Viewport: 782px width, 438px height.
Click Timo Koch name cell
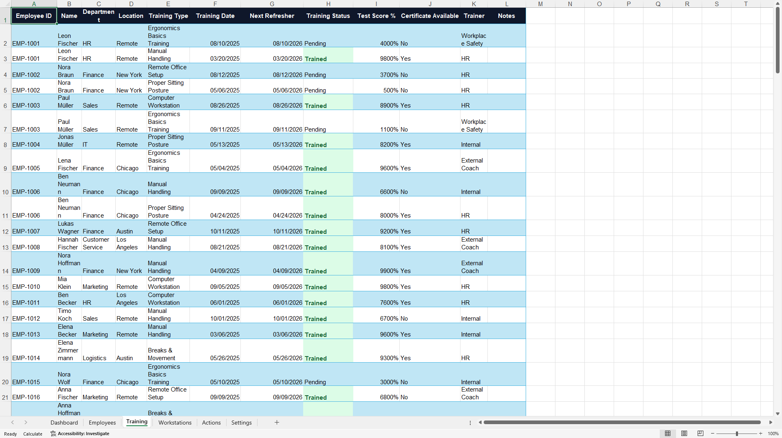[69, 315]
